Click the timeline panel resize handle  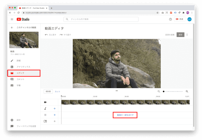click(x=117, y=91)
